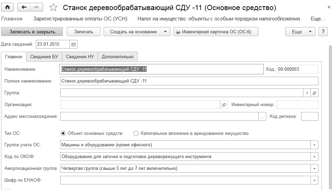Expand the Группа учета ОС dropdown
This screenshot has height=190, width=332.
coord(315,145)
